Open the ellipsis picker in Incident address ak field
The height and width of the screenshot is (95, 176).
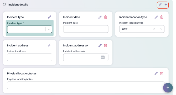click(103, 57)
